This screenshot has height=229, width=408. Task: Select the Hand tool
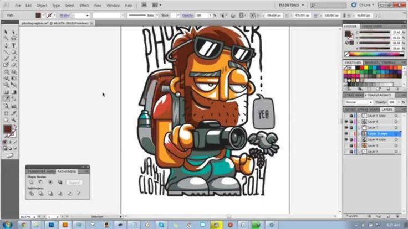[x=6, y=120]
